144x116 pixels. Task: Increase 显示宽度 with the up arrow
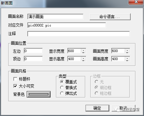point(84,50)
